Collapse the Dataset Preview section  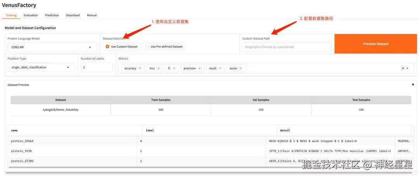coord(413,85)
